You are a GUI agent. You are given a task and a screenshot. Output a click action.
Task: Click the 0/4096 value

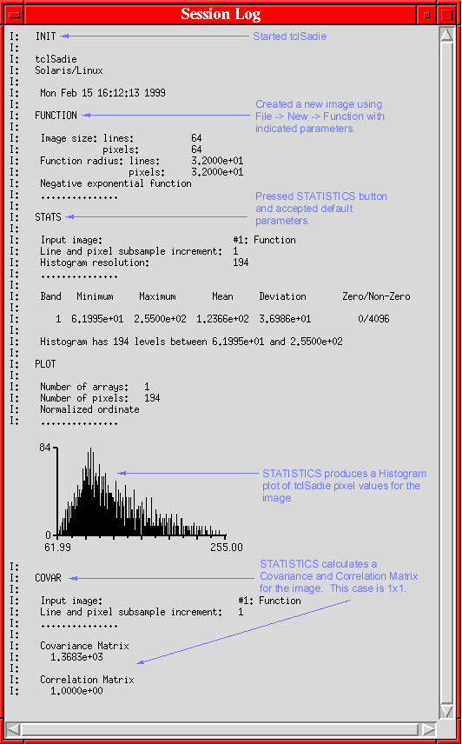point(374,319)
